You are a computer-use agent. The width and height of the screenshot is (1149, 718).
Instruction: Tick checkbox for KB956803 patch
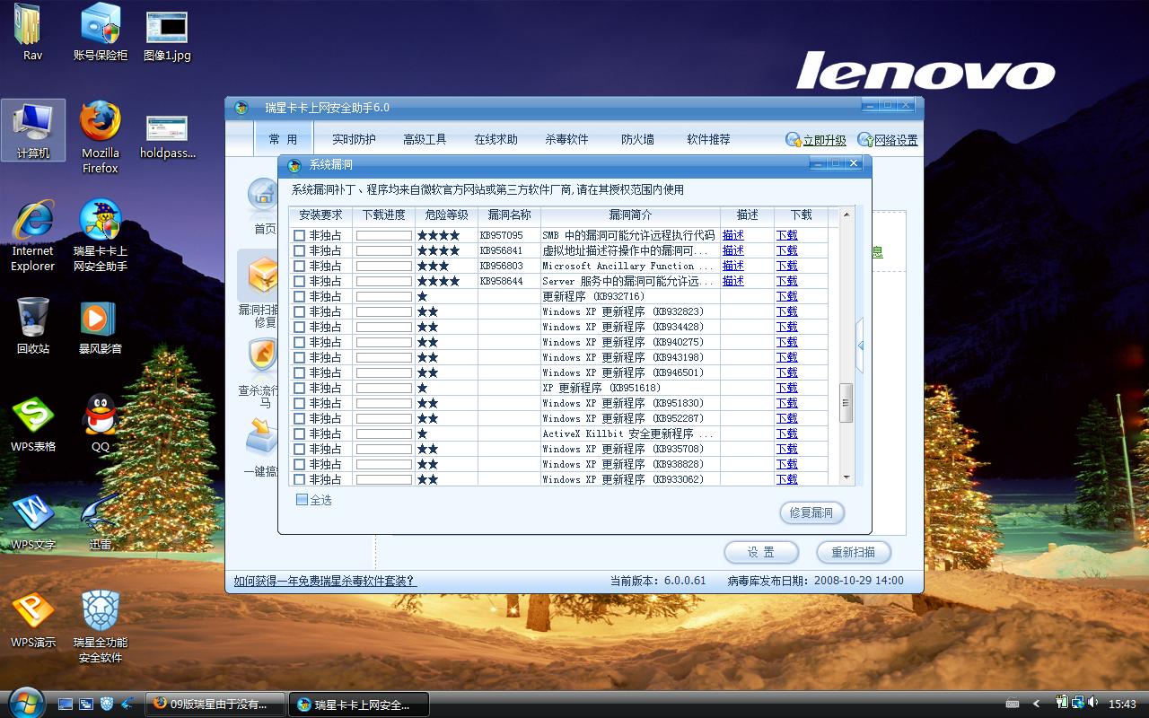(300, 266)
